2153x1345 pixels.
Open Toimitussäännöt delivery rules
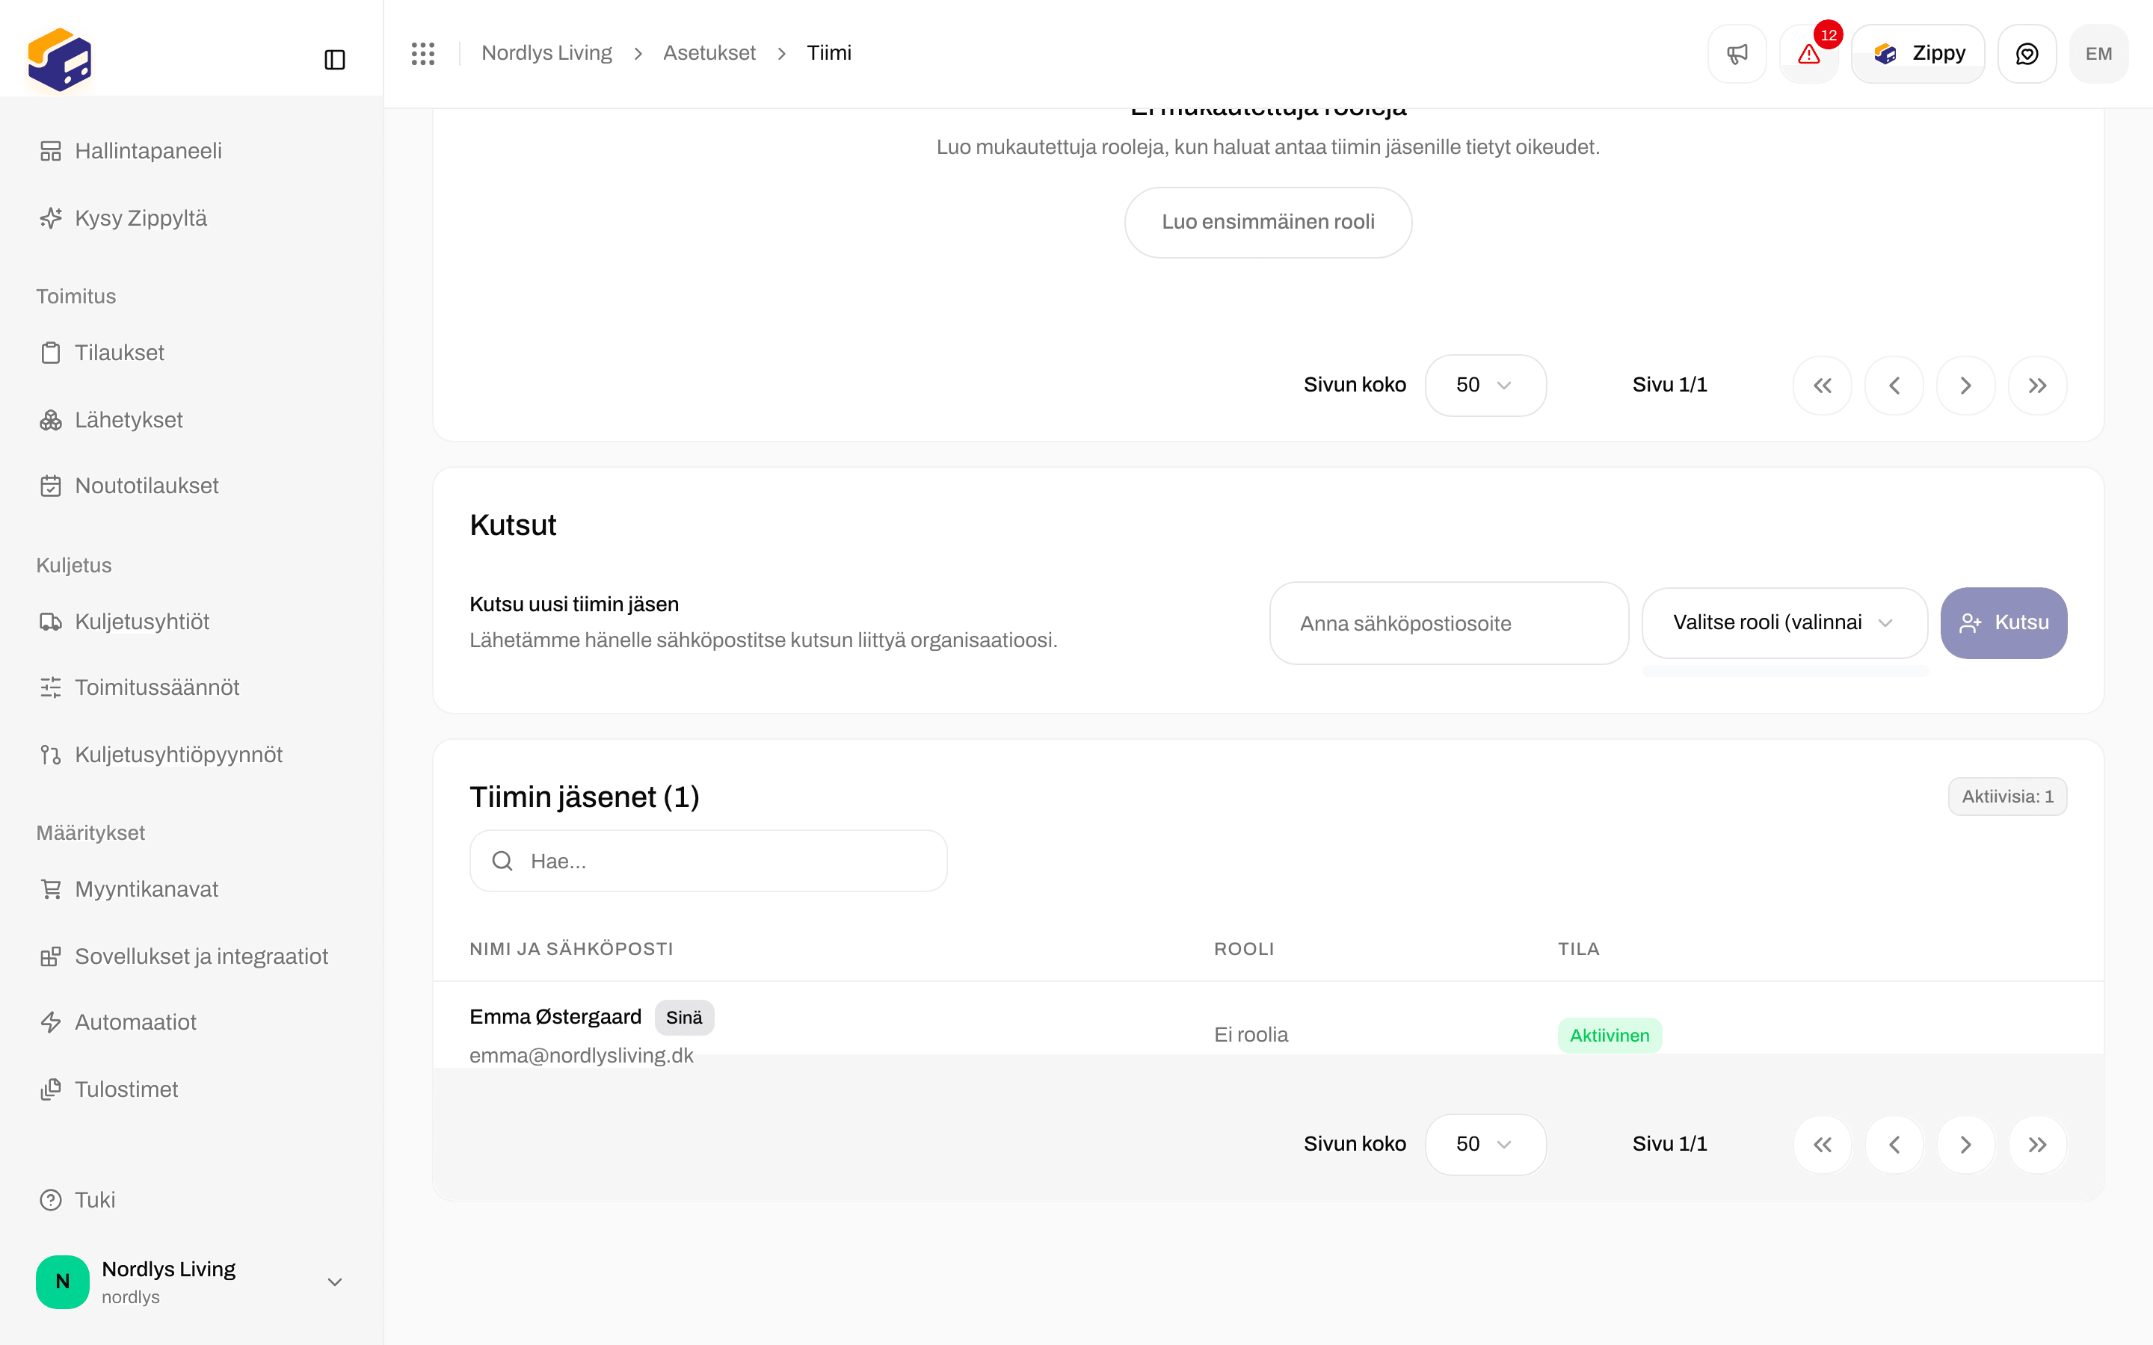pos(191,687)
